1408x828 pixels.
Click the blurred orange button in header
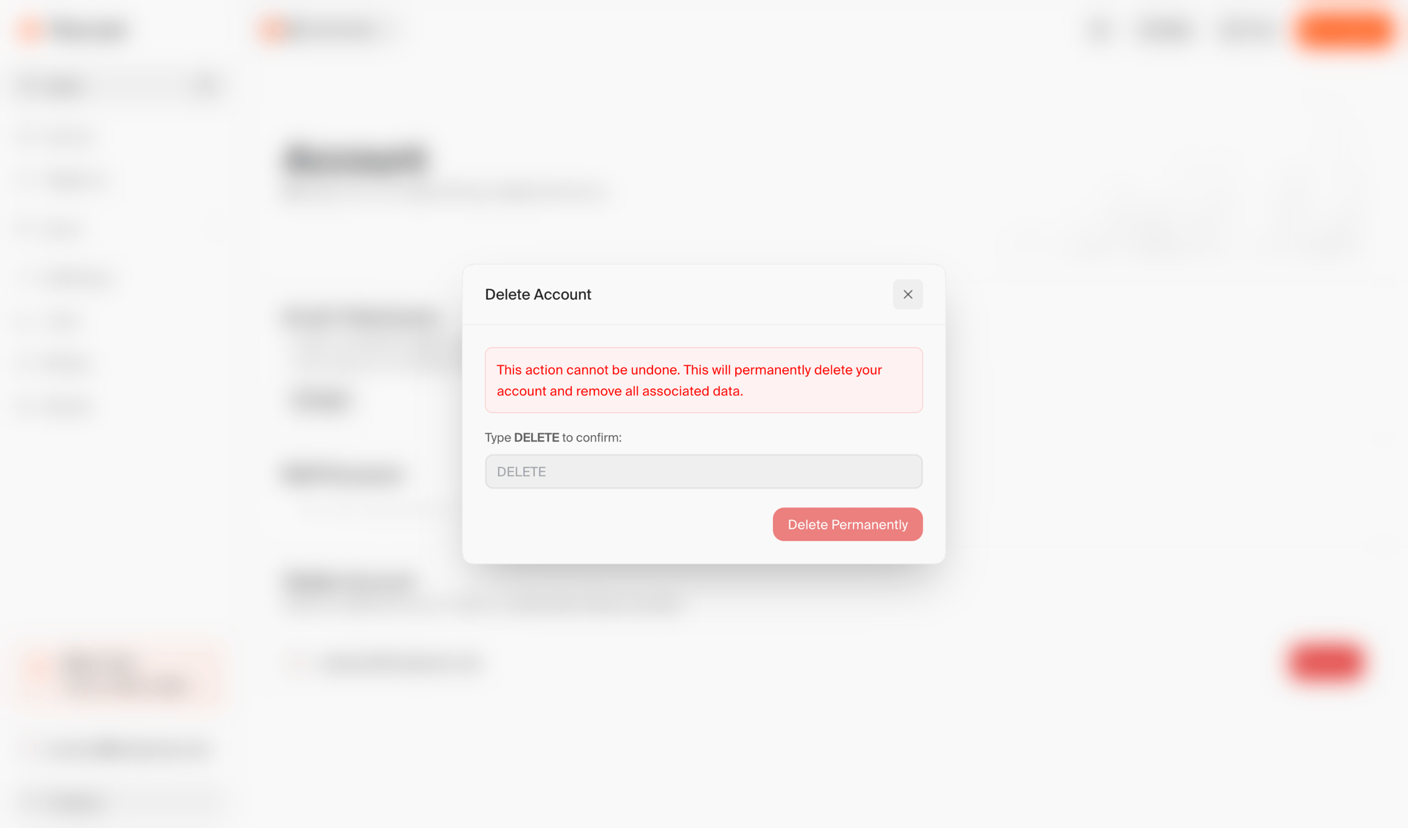pos(1346,29)
